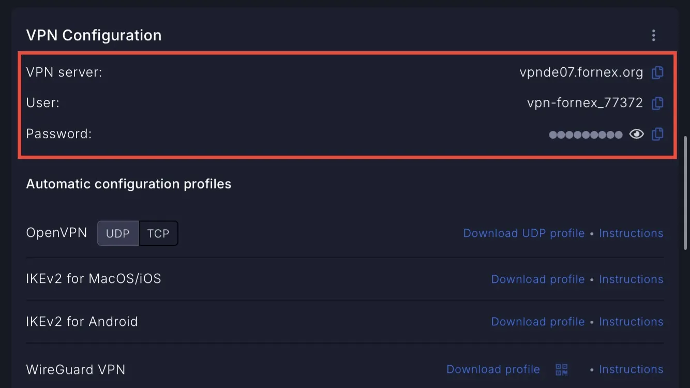Copy the VPN password

click(657, 134)
